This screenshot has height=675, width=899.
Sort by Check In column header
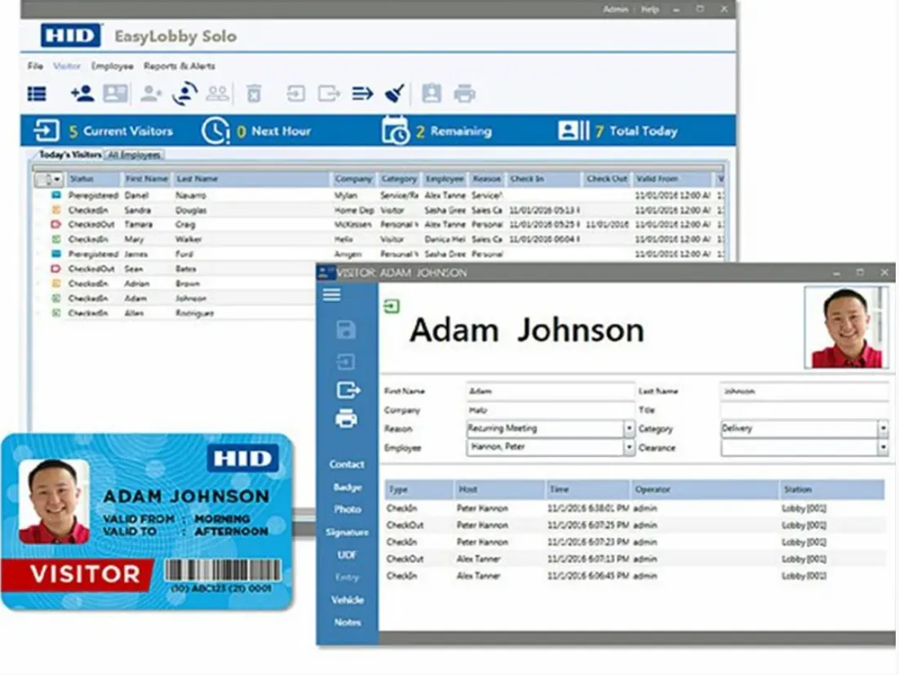543,179
